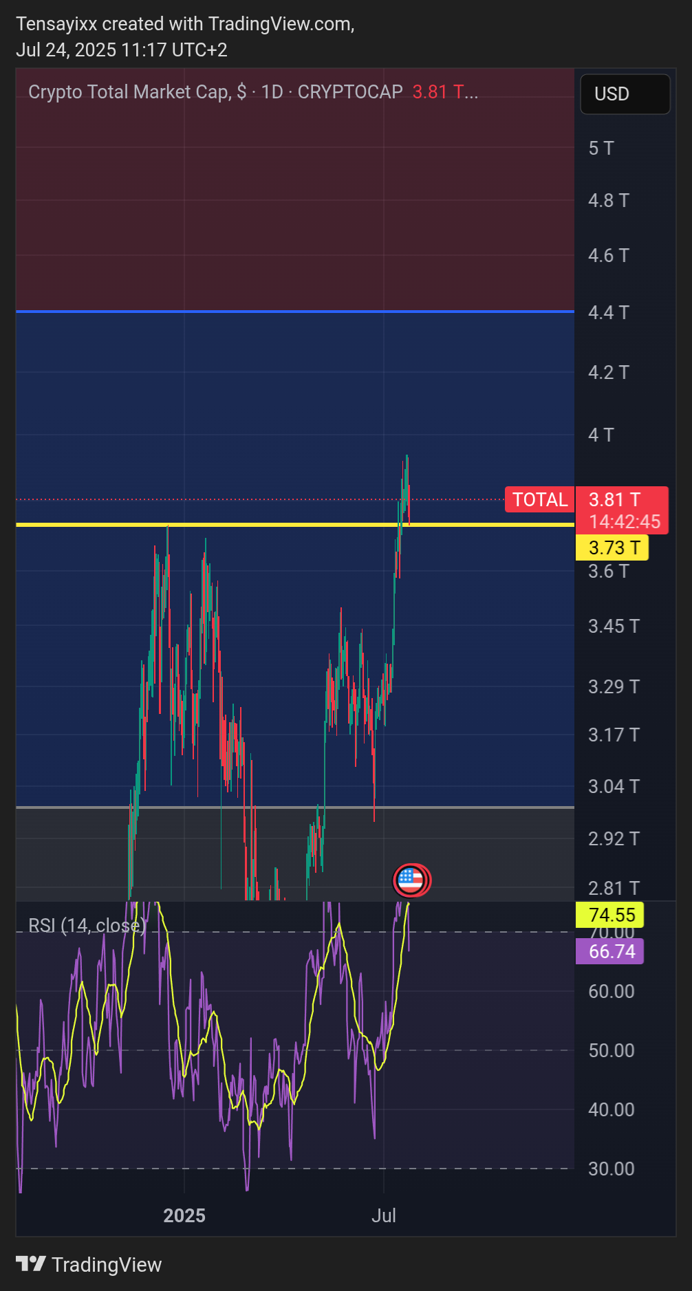Click the 30.00 RSI scale label
This screenshot has height=1291, width=692.
pos(612,1169)
